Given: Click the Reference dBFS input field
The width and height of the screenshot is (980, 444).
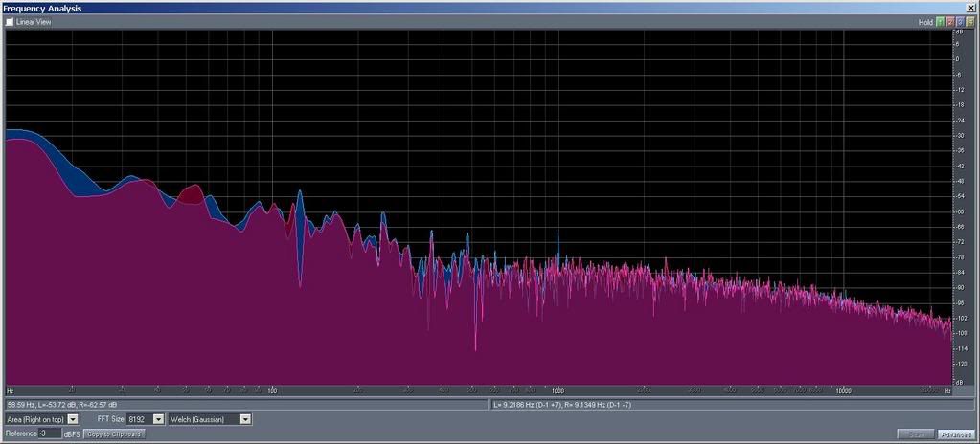Looking at the screenshot, I should 50,433.
